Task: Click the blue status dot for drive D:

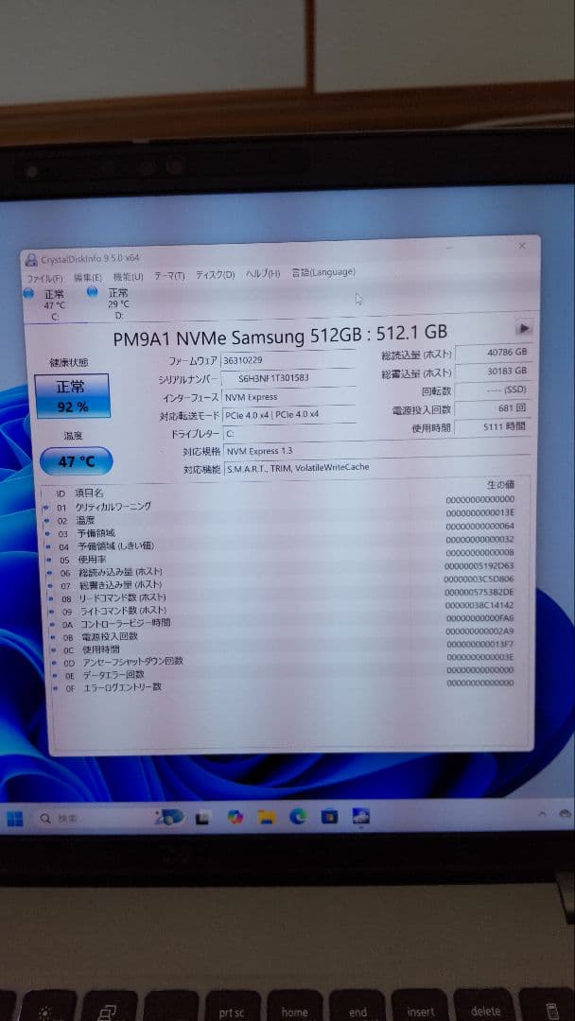Action: 92,292
